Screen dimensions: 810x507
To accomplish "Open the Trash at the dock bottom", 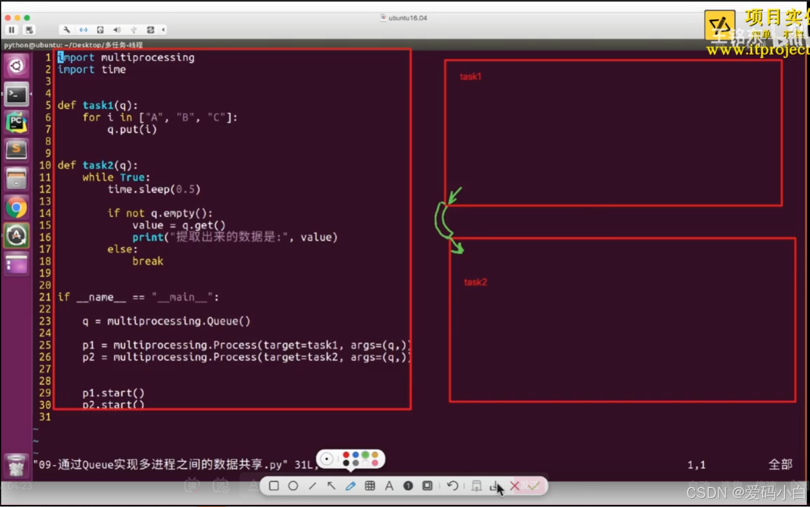I will (x=16, y=465).
